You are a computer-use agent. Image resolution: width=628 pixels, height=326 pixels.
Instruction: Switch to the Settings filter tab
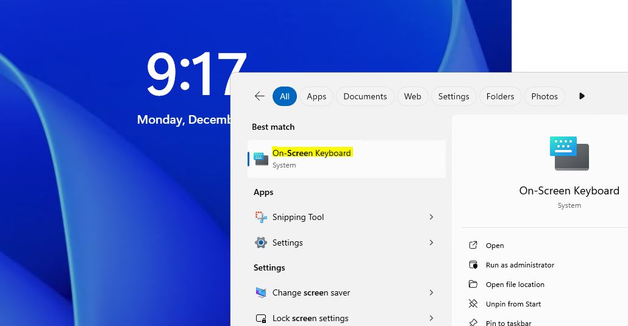pyautogui.click(x=454, y=96)
